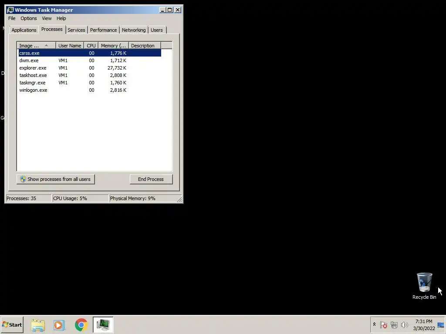Click the 2,816 K memory value
The height and width of the screenshot is (334, 446).
[118, 90]
